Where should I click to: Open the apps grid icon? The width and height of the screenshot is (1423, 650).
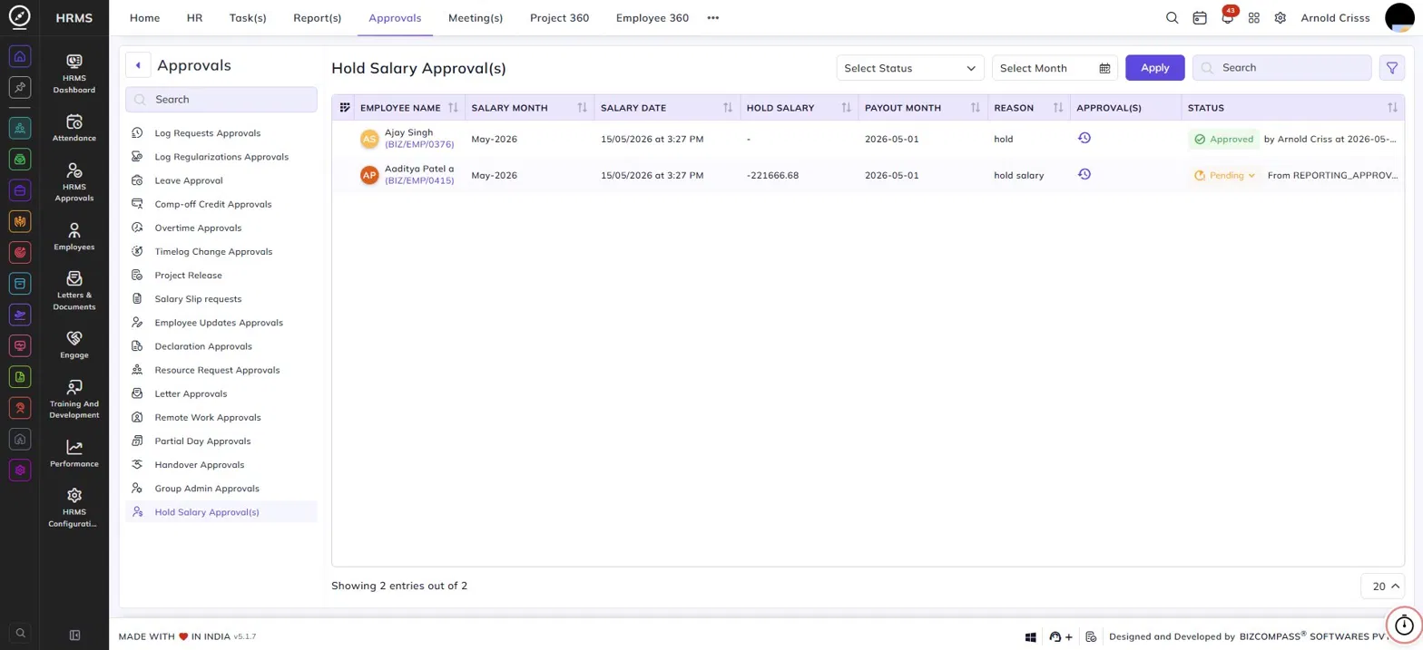1254,18
